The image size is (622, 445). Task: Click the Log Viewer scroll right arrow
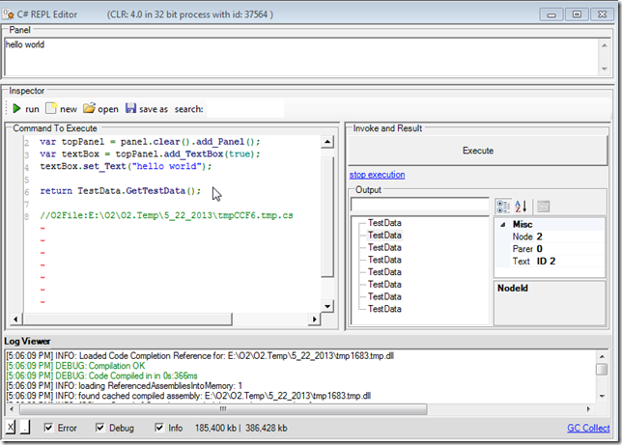(x=588, y=409)
